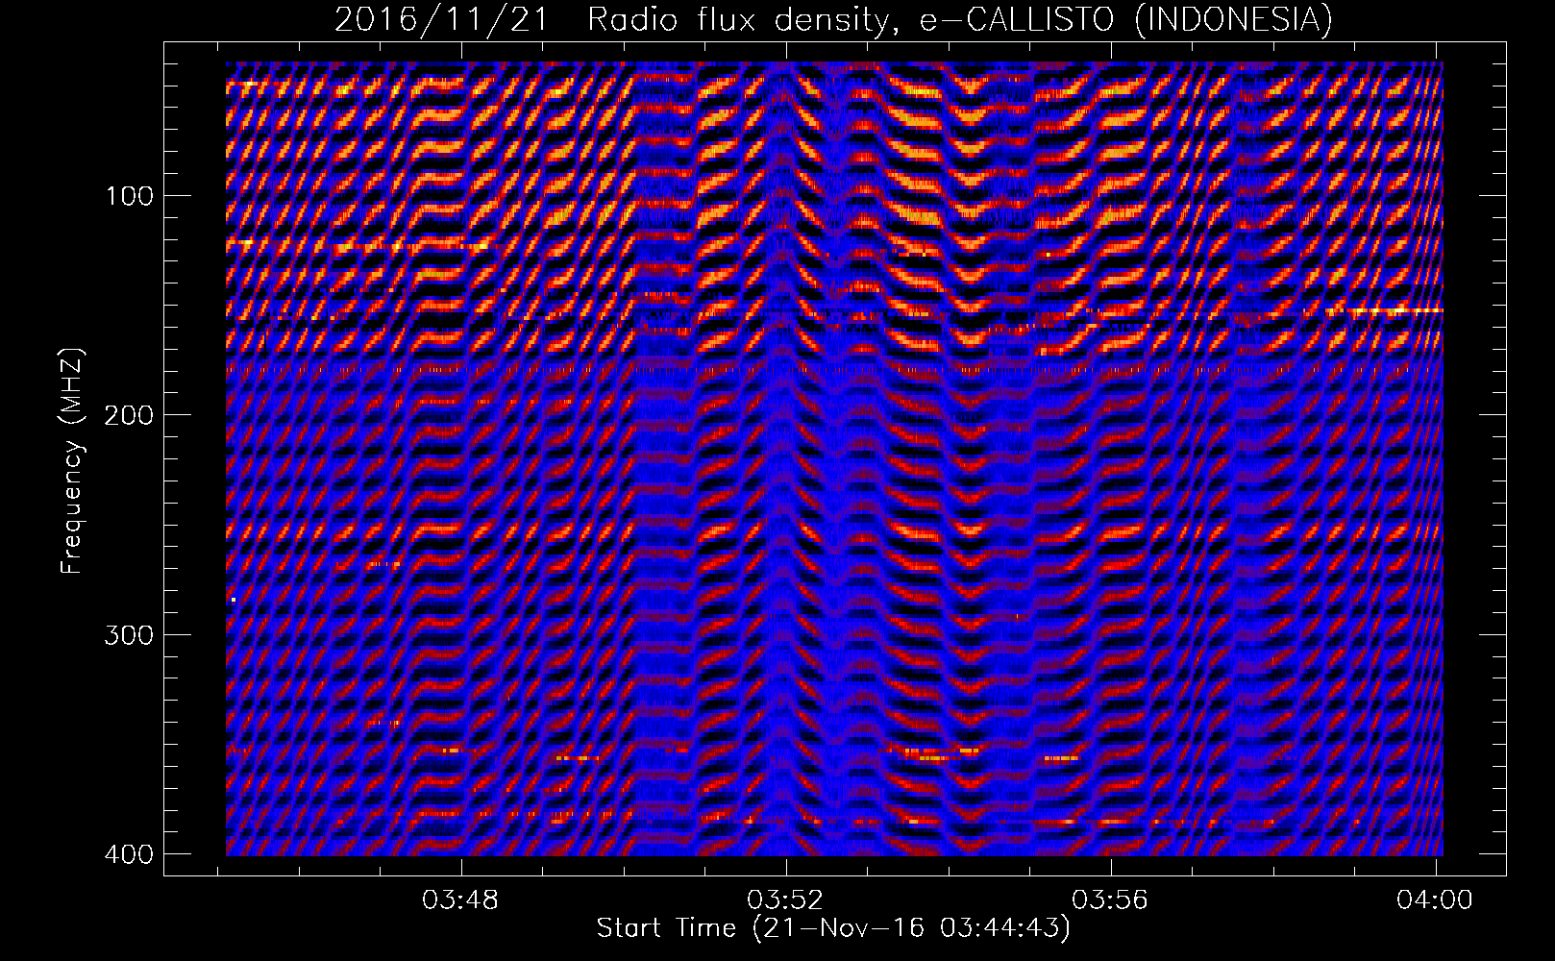Click the '03:56' time tick label
This screenshot has width=1555, height=961.
click(x=1111, y=900)
